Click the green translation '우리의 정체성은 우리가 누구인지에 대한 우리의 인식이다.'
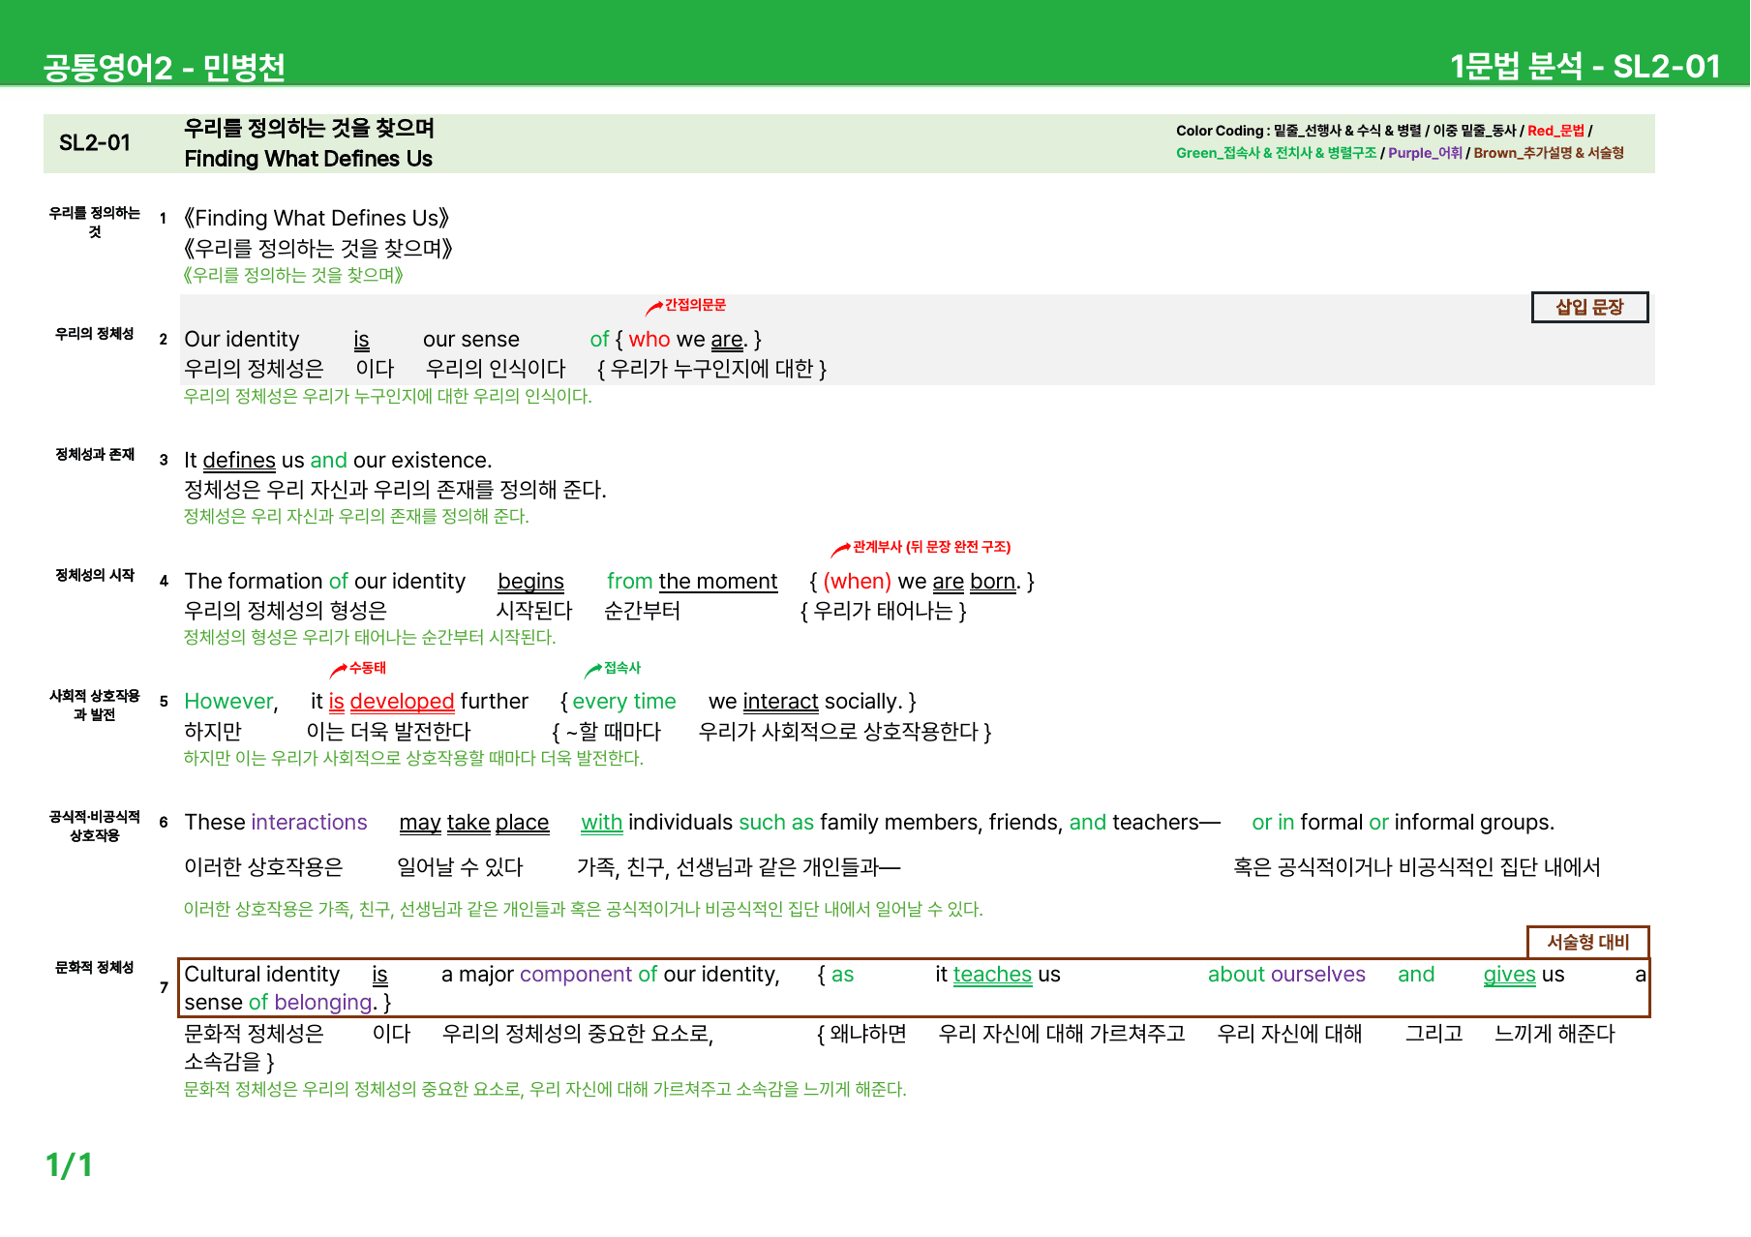Screen dimensions: 1751x1237 387,396
